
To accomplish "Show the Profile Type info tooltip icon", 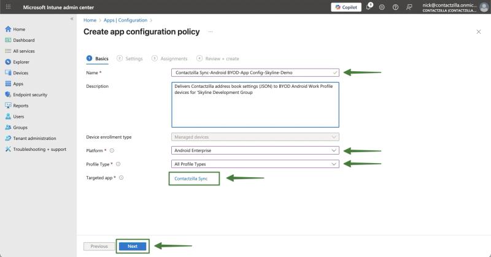I will click(118, 164).
